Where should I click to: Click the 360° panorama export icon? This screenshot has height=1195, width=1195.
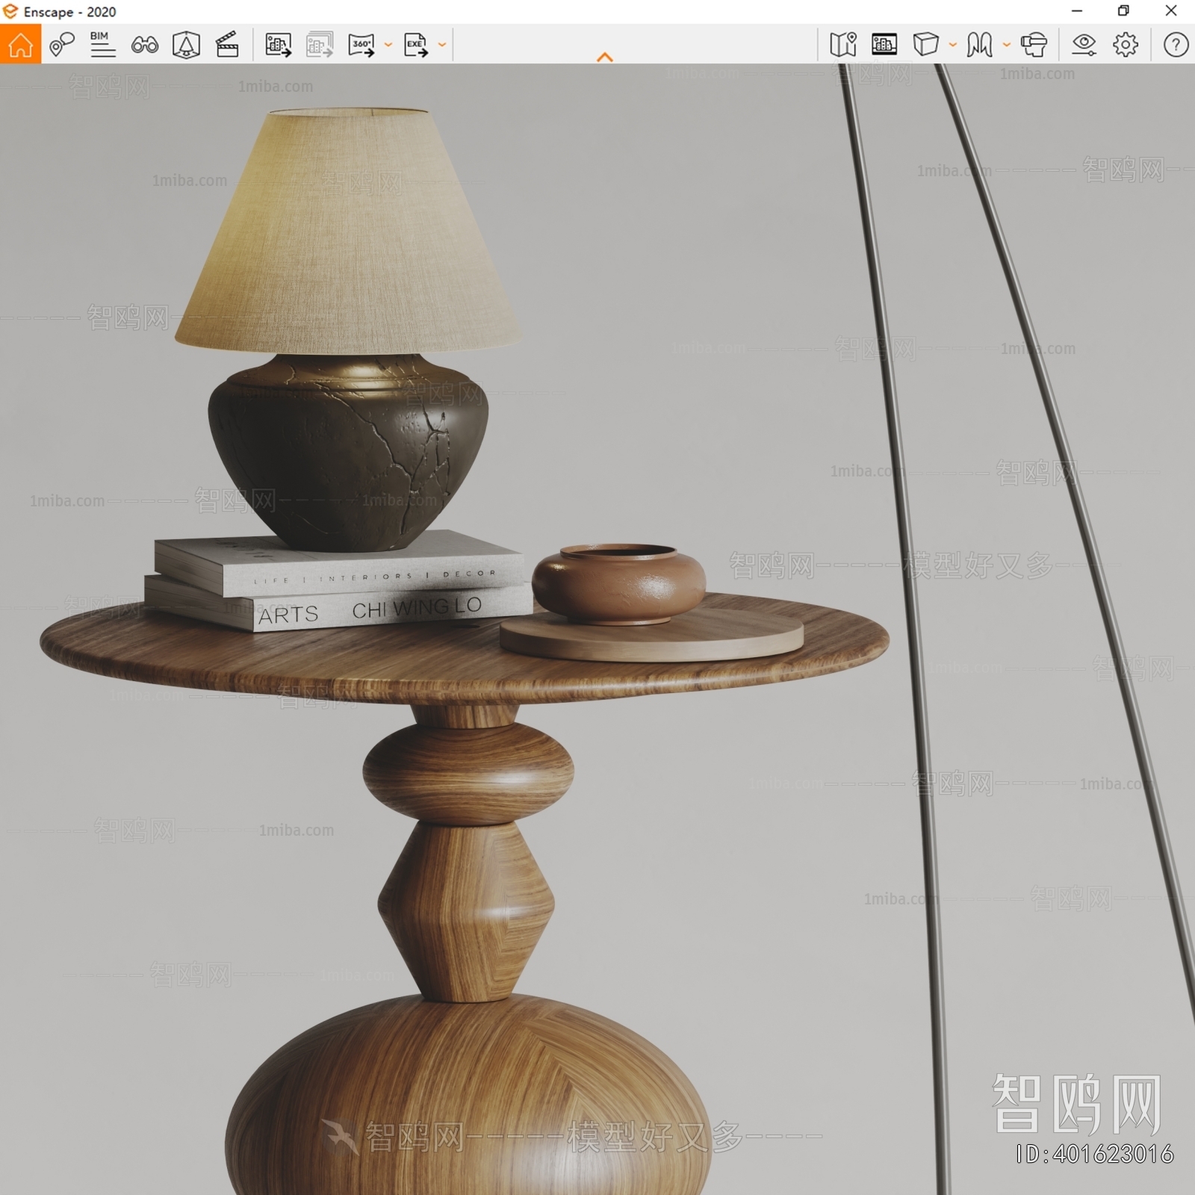(361, 45)
